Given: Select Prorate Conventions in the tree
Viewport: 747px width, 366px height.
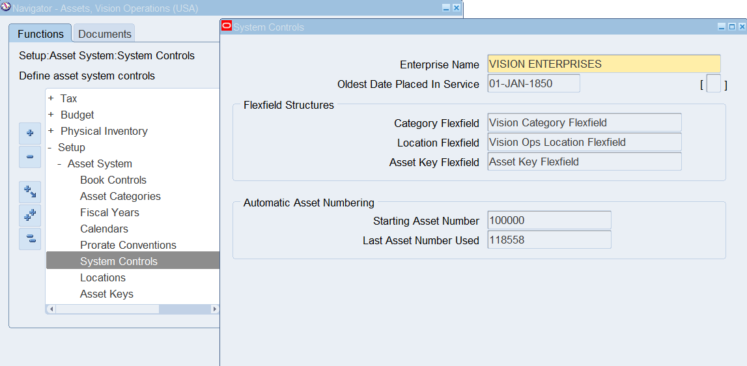Looking at the screenshot, I should [128, 245].
